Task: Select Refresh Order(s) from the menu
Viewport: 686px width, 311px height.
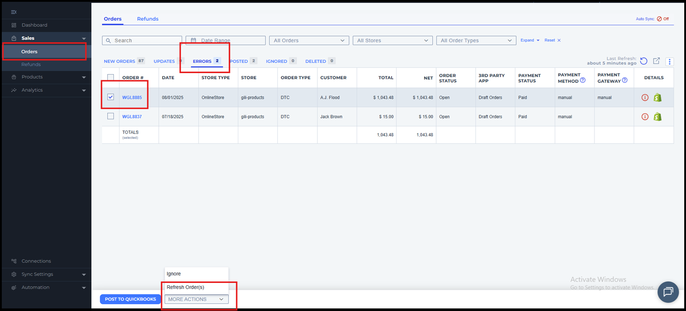Action: 185,287
